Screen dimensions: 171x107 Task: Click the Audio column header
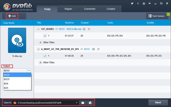pyautogui.click(x=110, y=23)
